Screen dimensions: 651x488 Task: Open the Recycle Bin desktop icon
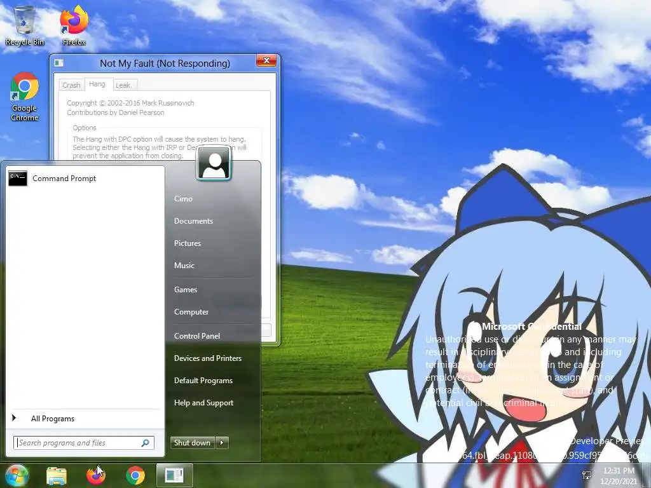25,25
